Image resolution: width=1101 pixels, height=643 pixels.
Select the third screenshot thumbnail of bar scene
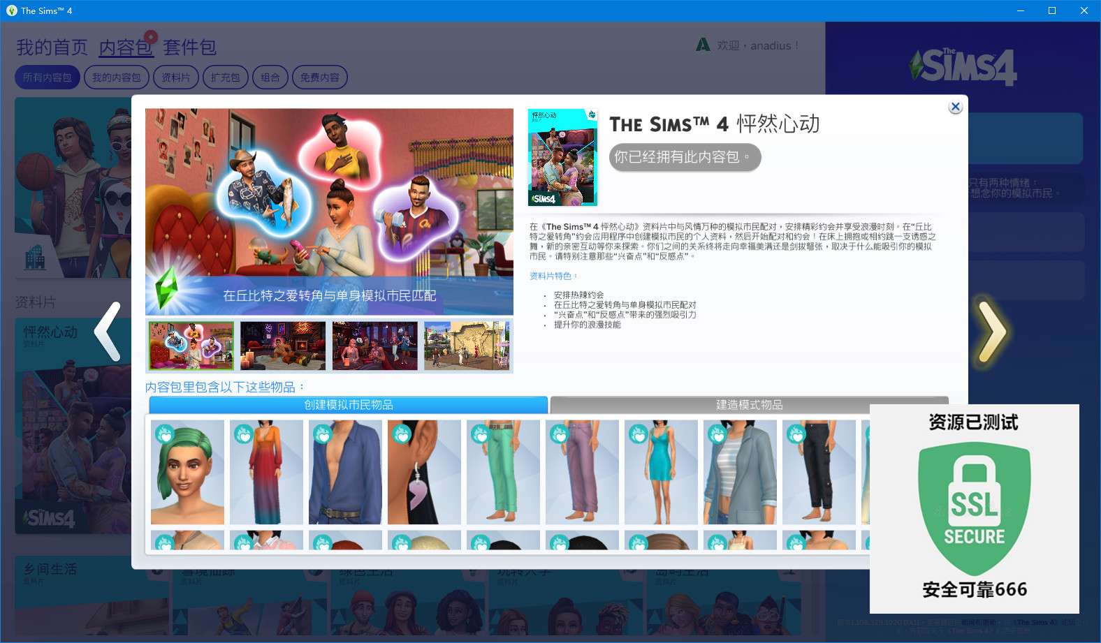click(375, 346)
